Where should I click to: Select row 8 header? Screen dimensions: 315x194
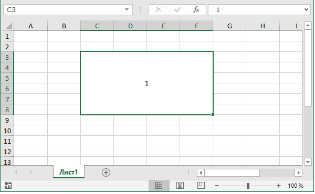tap(7, 110)
